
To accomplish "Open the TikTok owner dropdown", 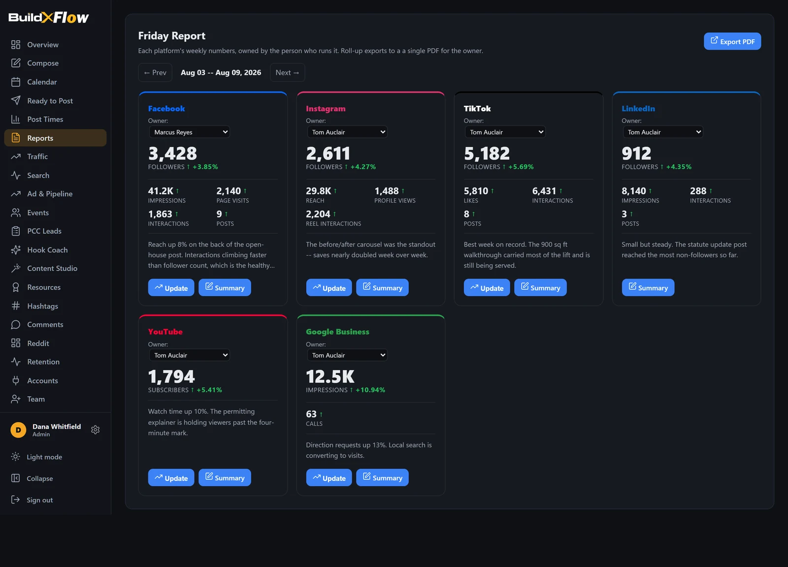I will (505, 132).
